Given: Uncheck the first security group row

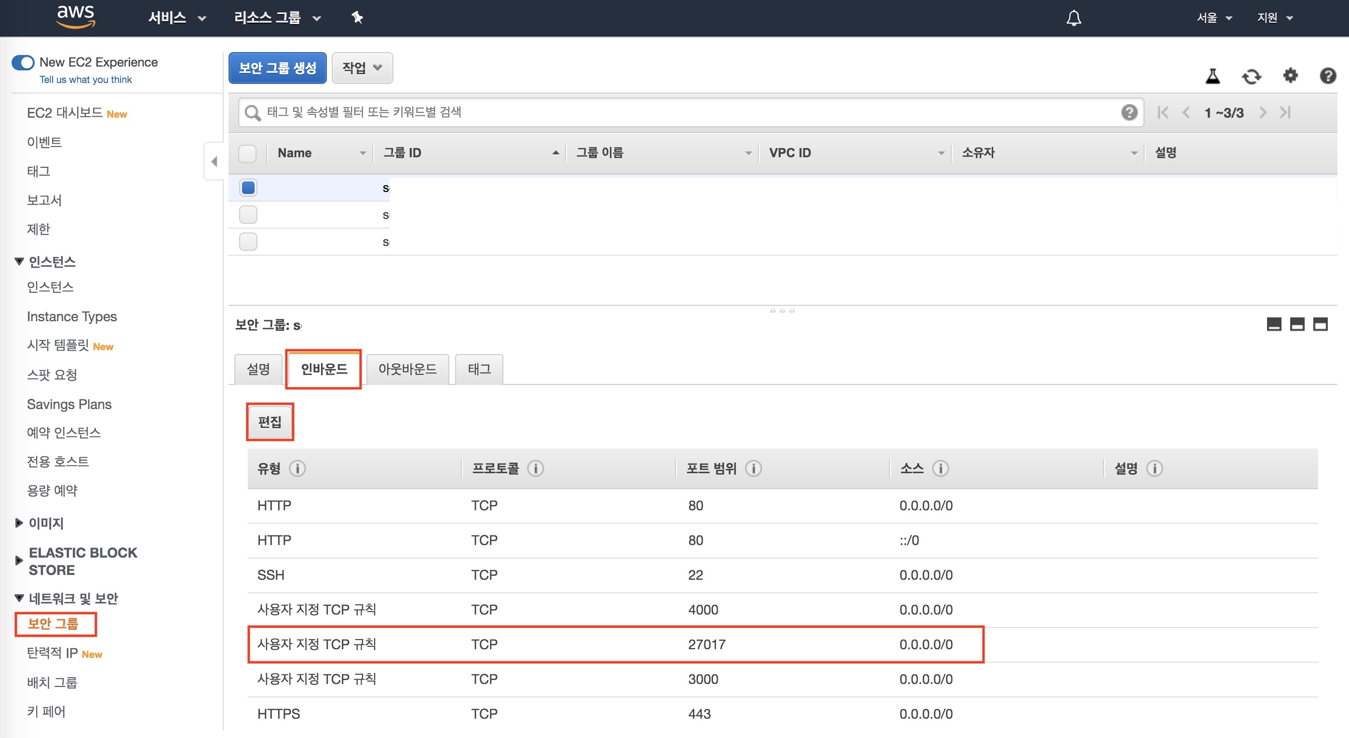Looking at the screenshot, I should [x=248, y=187].
